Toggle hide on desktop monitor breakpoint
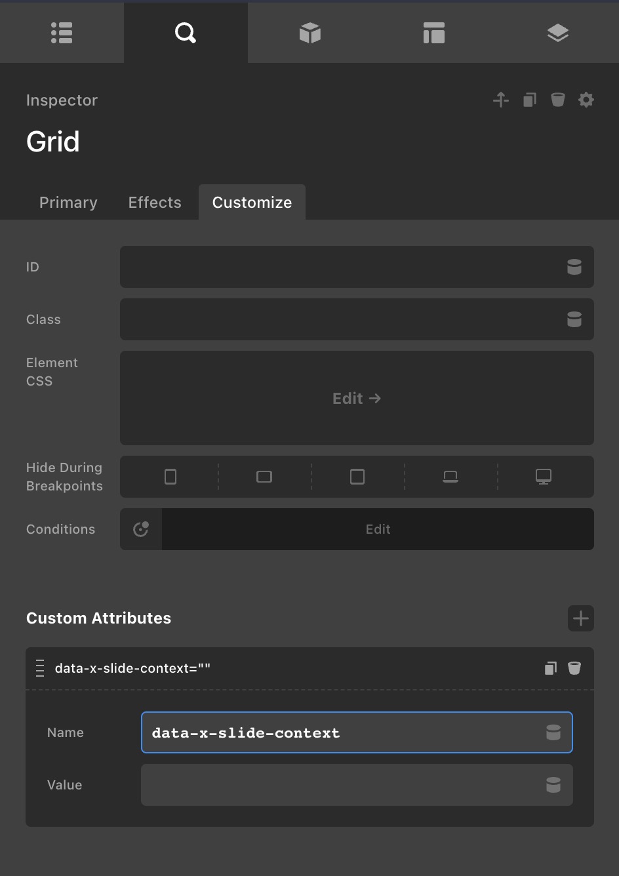 [x=543, y=477]
